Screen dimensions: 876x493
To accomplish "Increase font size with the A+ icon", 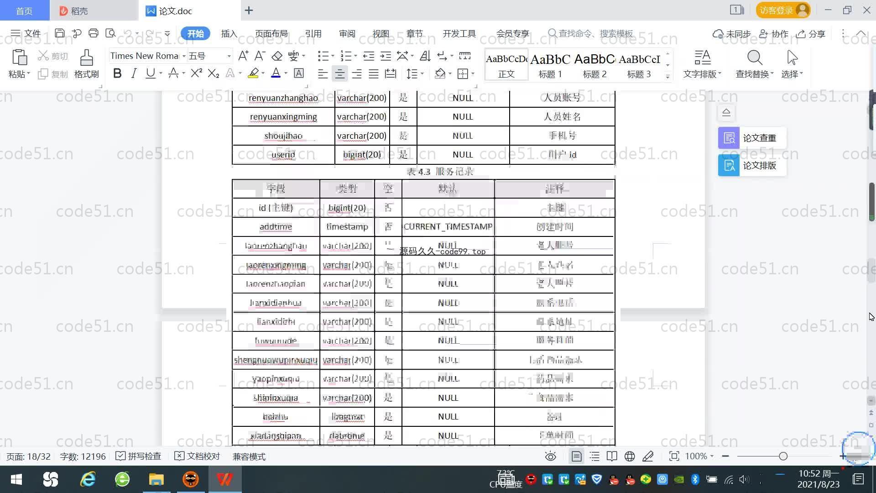I will pyautogui.click(x=243, y=56).
